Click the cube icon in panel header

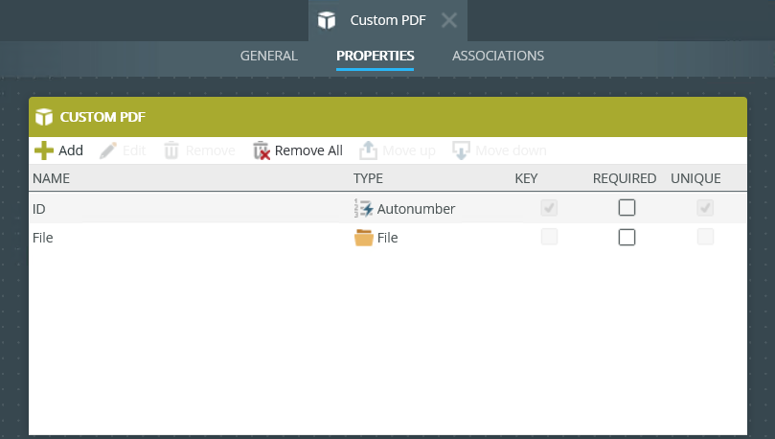click(43, 117)
